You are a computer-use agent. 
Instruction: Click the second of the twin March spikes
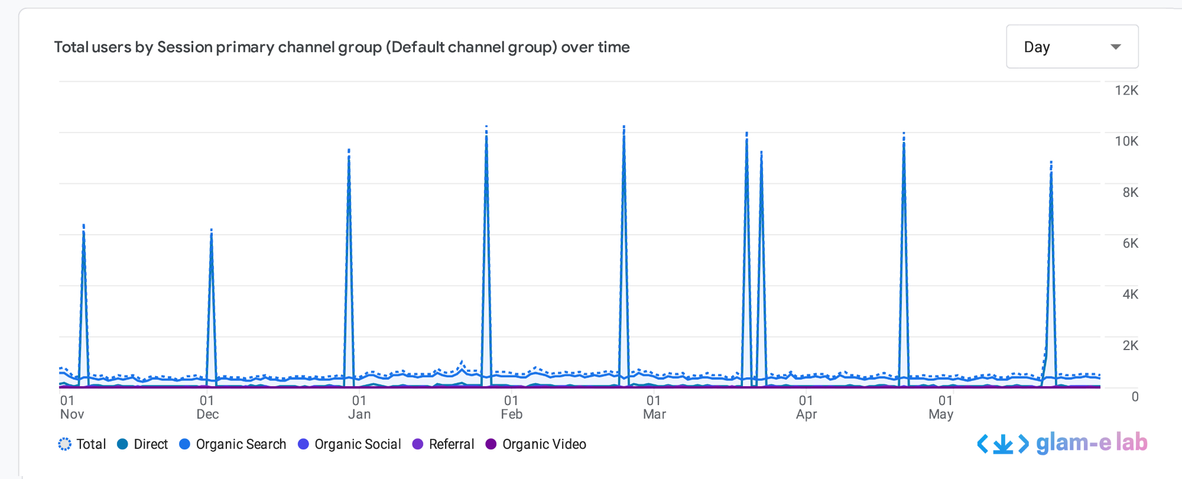761,154
